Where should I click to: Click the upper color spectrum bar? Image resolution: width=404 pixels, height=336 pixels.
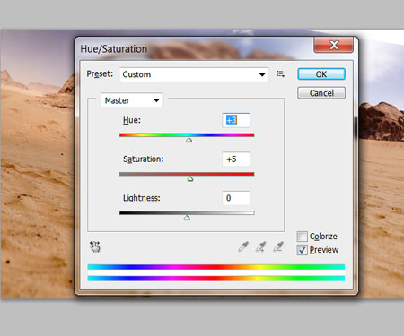coord(216,267)
